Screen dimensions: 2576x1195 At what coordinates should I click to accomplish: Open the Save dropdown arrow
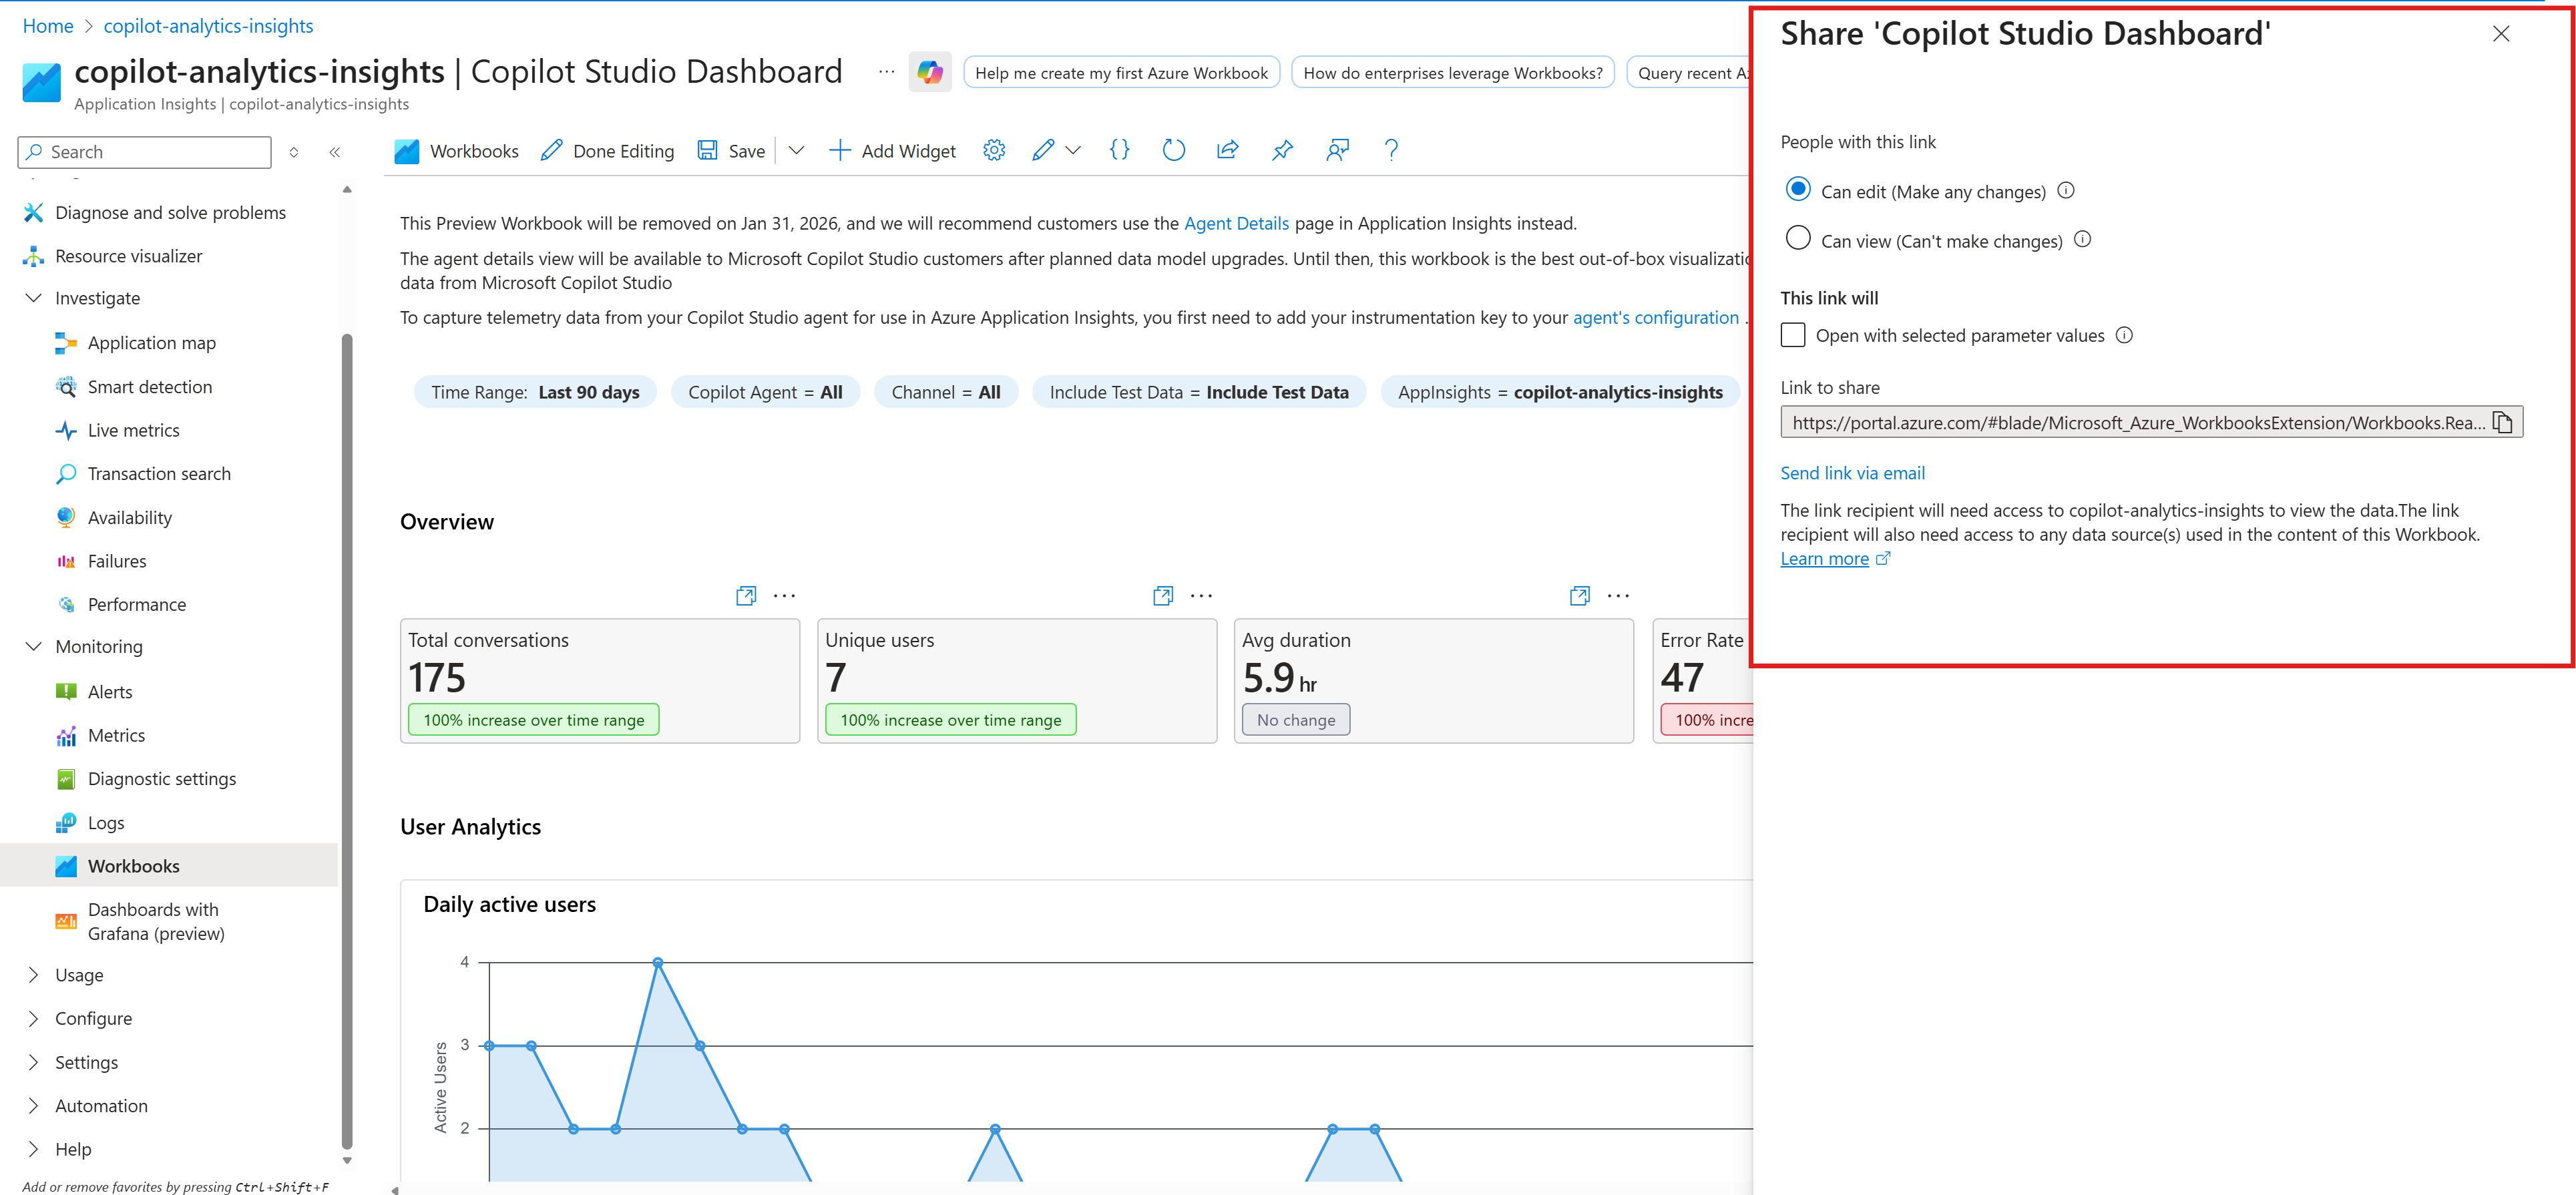[x=796, y=150]
